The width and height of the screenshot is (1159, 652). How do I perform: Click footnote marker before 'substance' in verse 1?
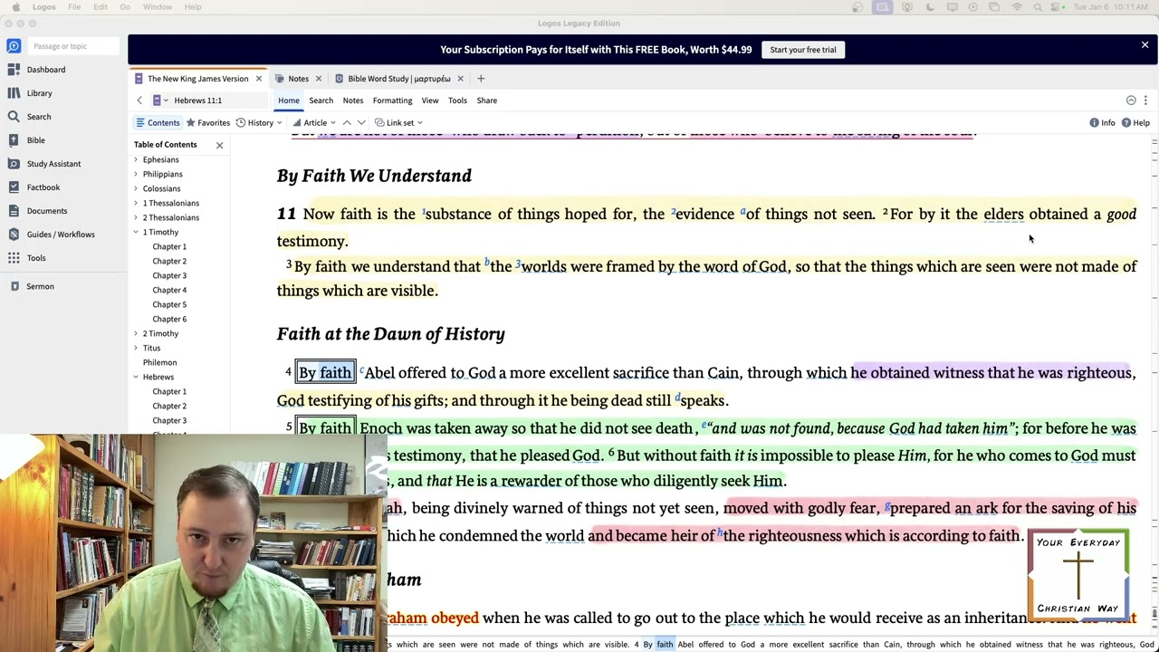click(x=423, y=212)
